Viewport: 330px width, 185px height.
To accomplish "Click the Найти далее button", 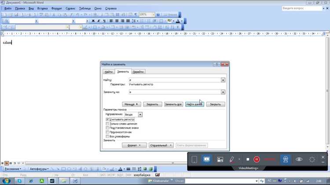I will pyautogui.click(x=194, y=104).
